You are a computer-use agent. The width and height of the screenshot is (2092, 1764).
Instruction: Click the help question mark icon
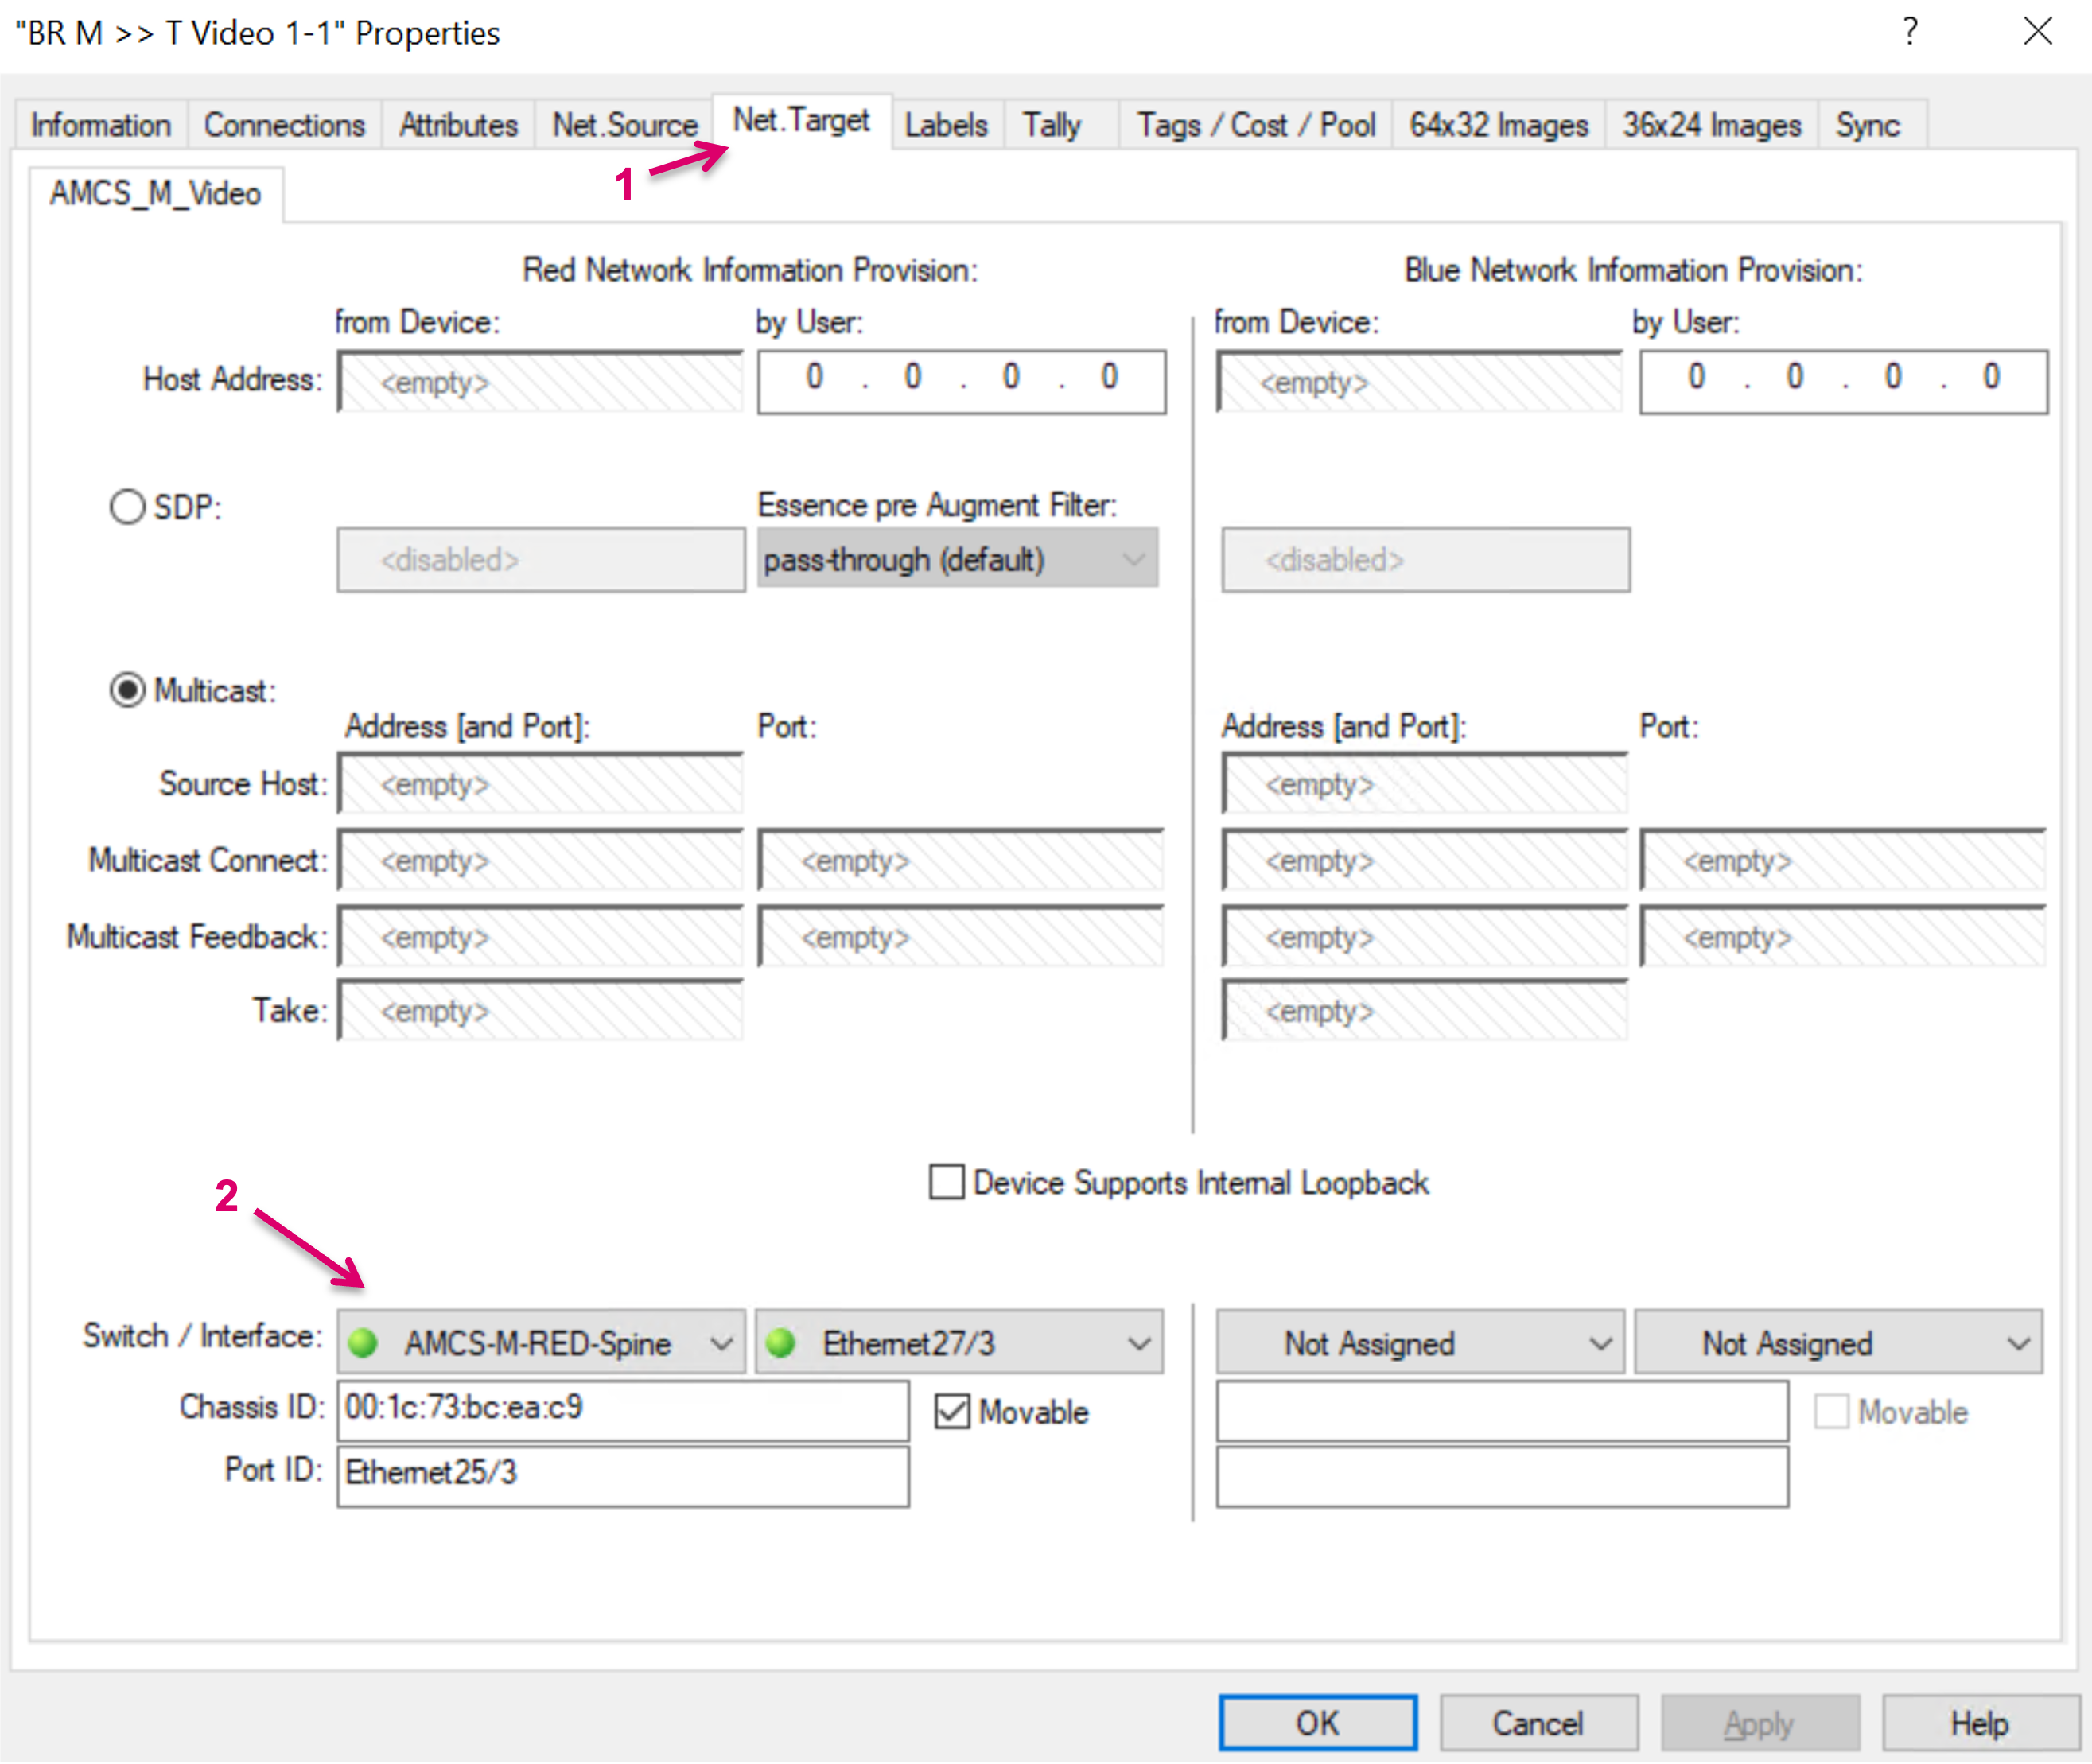(1910, 31)
